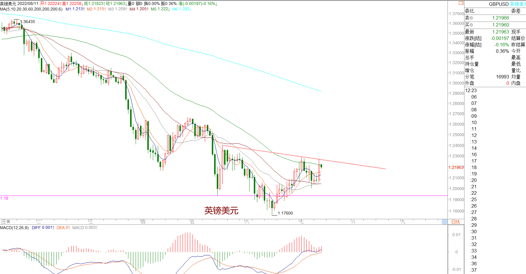Click the magenta 1.19 level label
This screenshot has height=274, width=526.
(4, 198)
